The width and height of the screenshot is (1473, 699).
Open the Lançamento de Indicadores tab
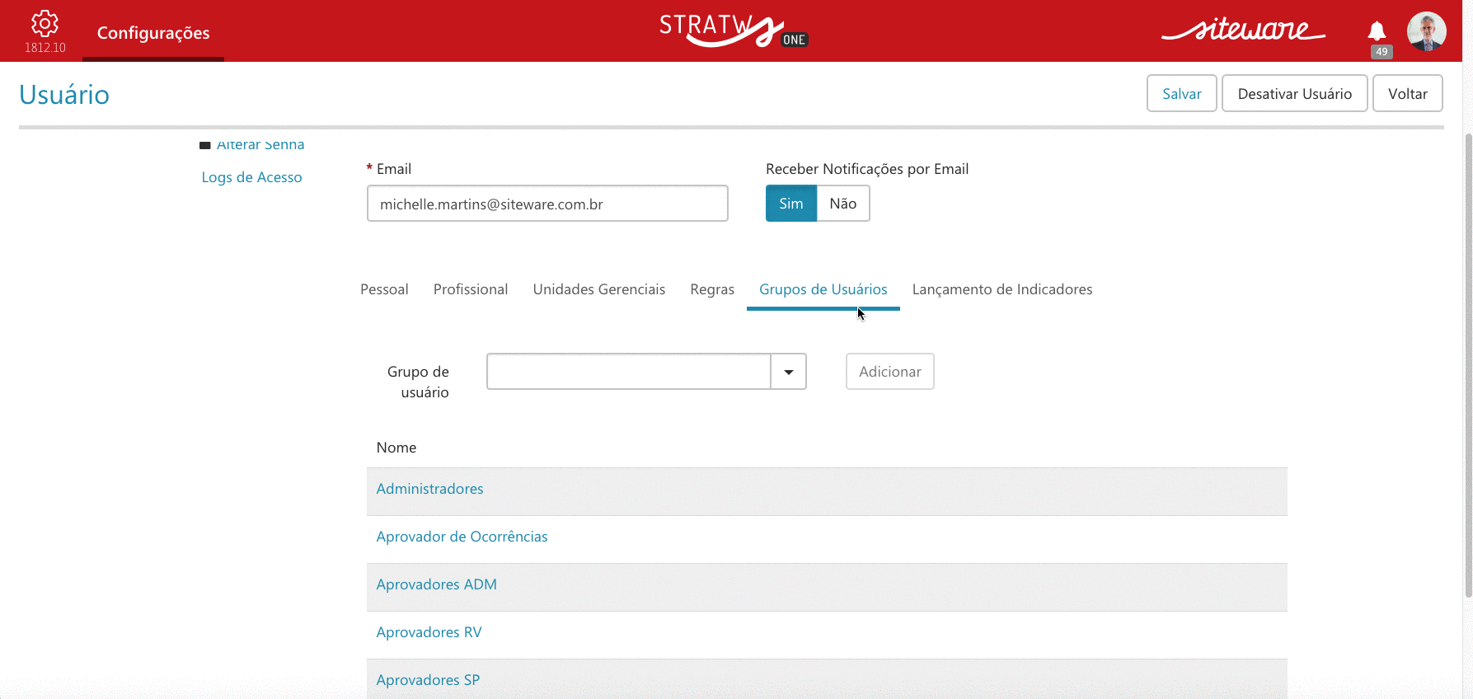[x=1002, y=289]
